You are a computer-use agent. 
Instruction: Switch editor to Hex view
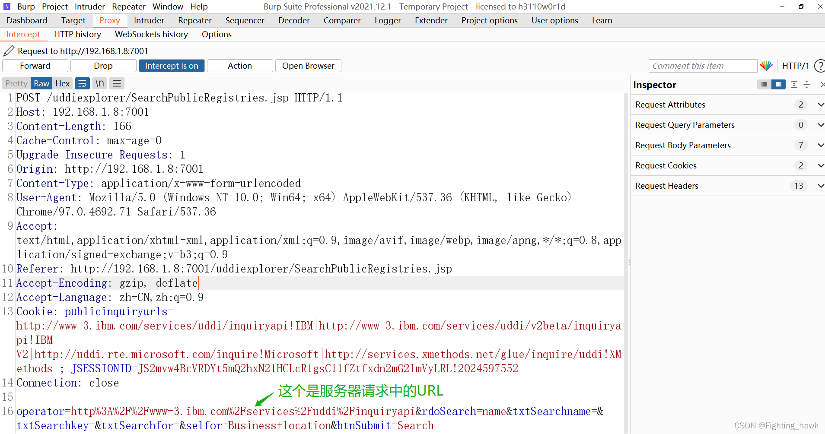[x=62, y=83]
